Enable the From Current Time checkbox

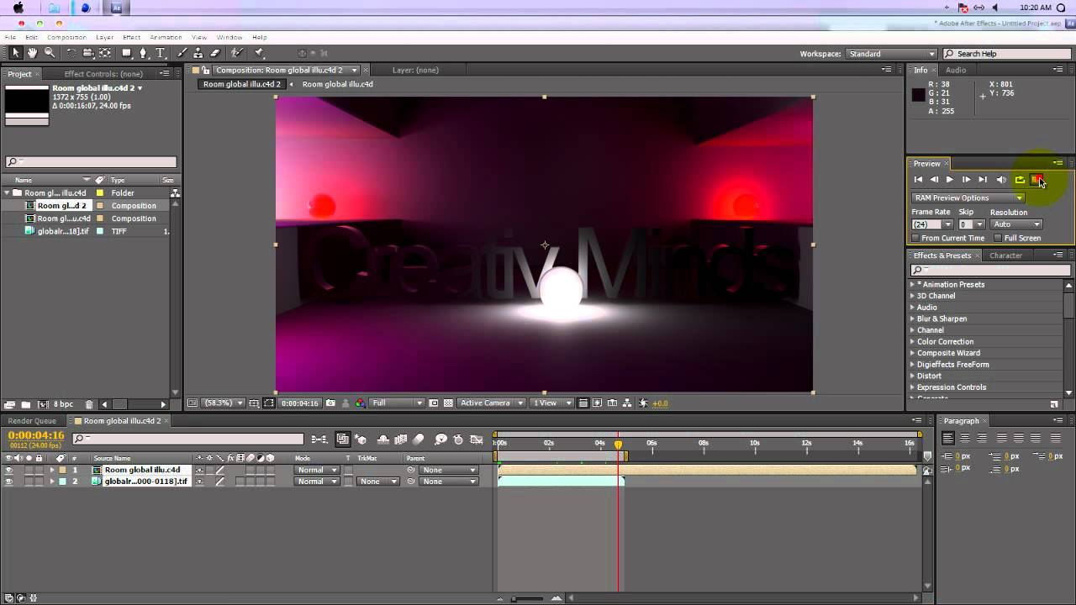tap(915, 238)
